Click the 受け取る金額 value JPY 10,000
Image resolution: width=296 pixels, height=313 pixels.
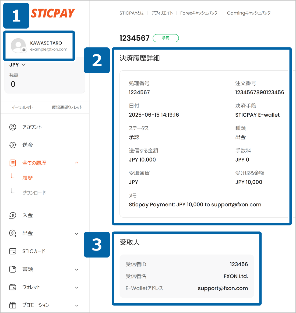point(249,182)
